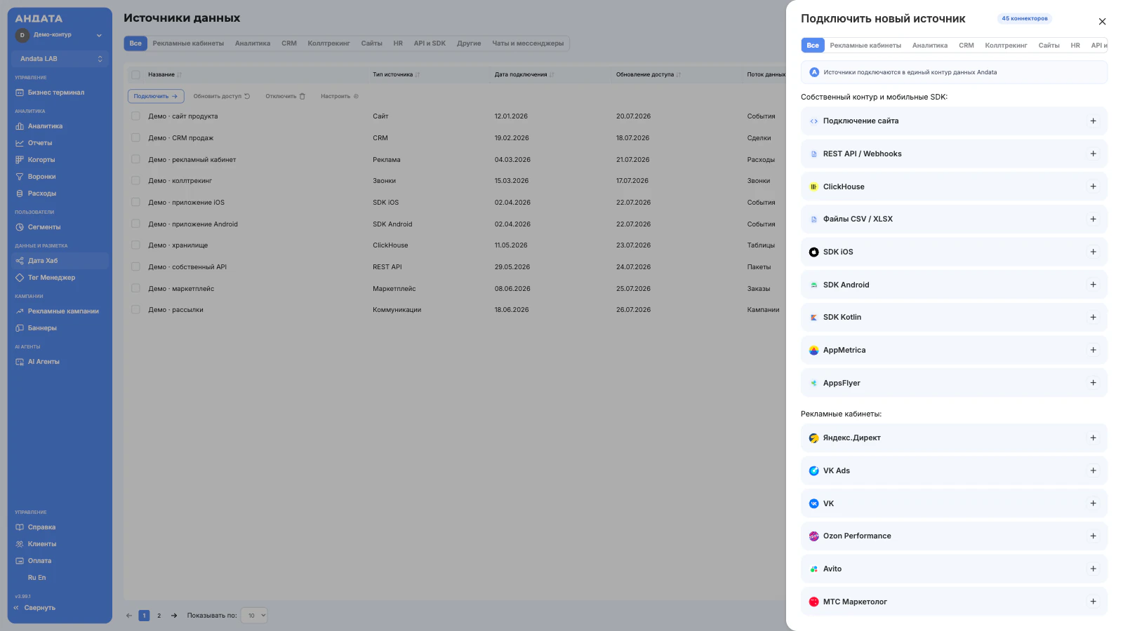Check the Демо · хранилище row
Viewport: 1123px width, 631px height.
[135, 245]
